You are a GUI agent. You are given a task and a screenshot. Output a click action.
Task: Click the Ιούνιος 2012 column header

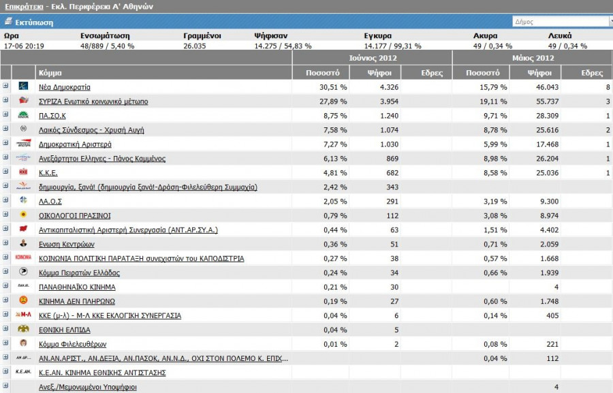tap(372, 58)
